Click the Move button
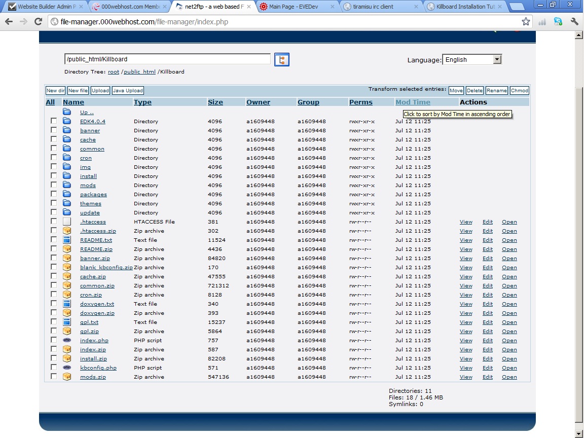This screenshot has width=584, height=438. (456, 91)
